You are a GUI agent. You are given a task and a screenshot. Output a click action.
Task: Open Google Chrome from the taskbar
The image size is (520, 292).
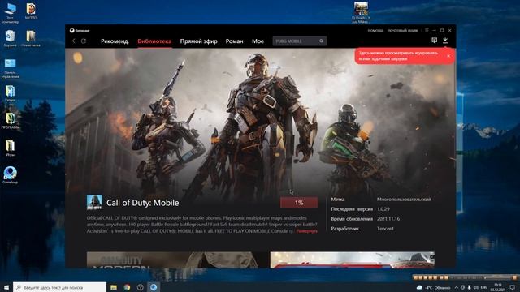click(127, 287)
